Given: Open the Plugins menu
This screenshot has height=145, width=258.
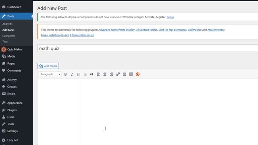Looking at the screenshot, I should 12,110.
